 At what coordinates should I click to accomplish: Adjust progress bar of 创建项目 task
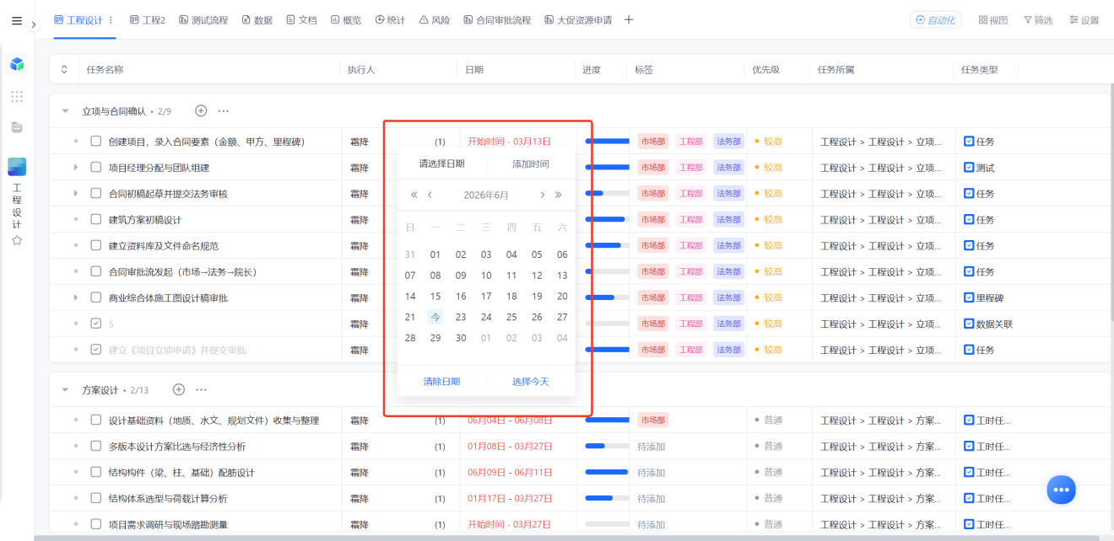608,142
